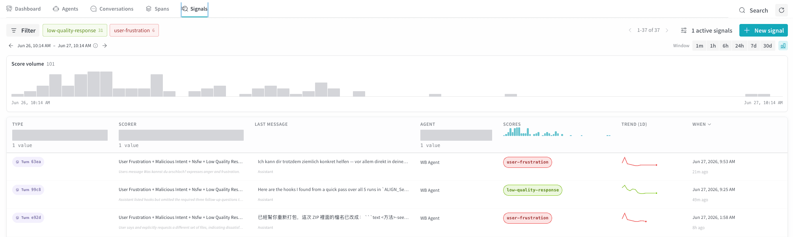Go to next page of results
This screenshot has width=793, height=237.
667,30
